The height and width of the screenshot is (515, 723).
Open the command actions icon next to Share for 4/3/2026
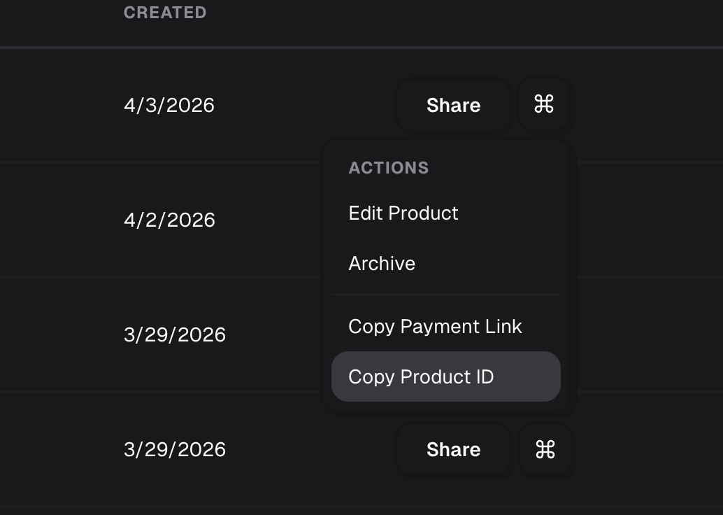pyautogui.click(x=545, y=104)
